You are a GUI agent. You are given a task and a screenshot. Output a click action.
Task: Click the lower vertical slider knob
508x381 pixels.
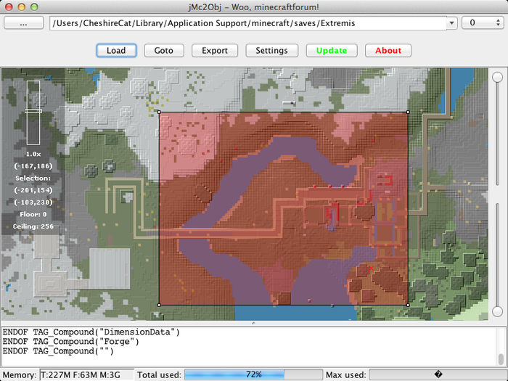point(498,311)
